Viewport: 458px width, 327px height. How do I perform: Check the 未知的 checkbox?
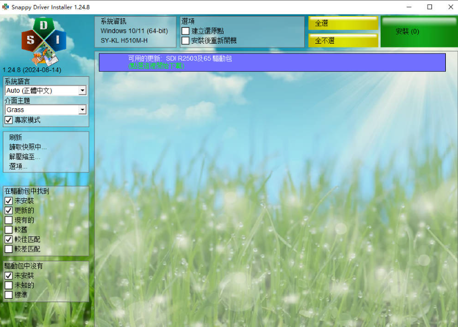[9, 285]
